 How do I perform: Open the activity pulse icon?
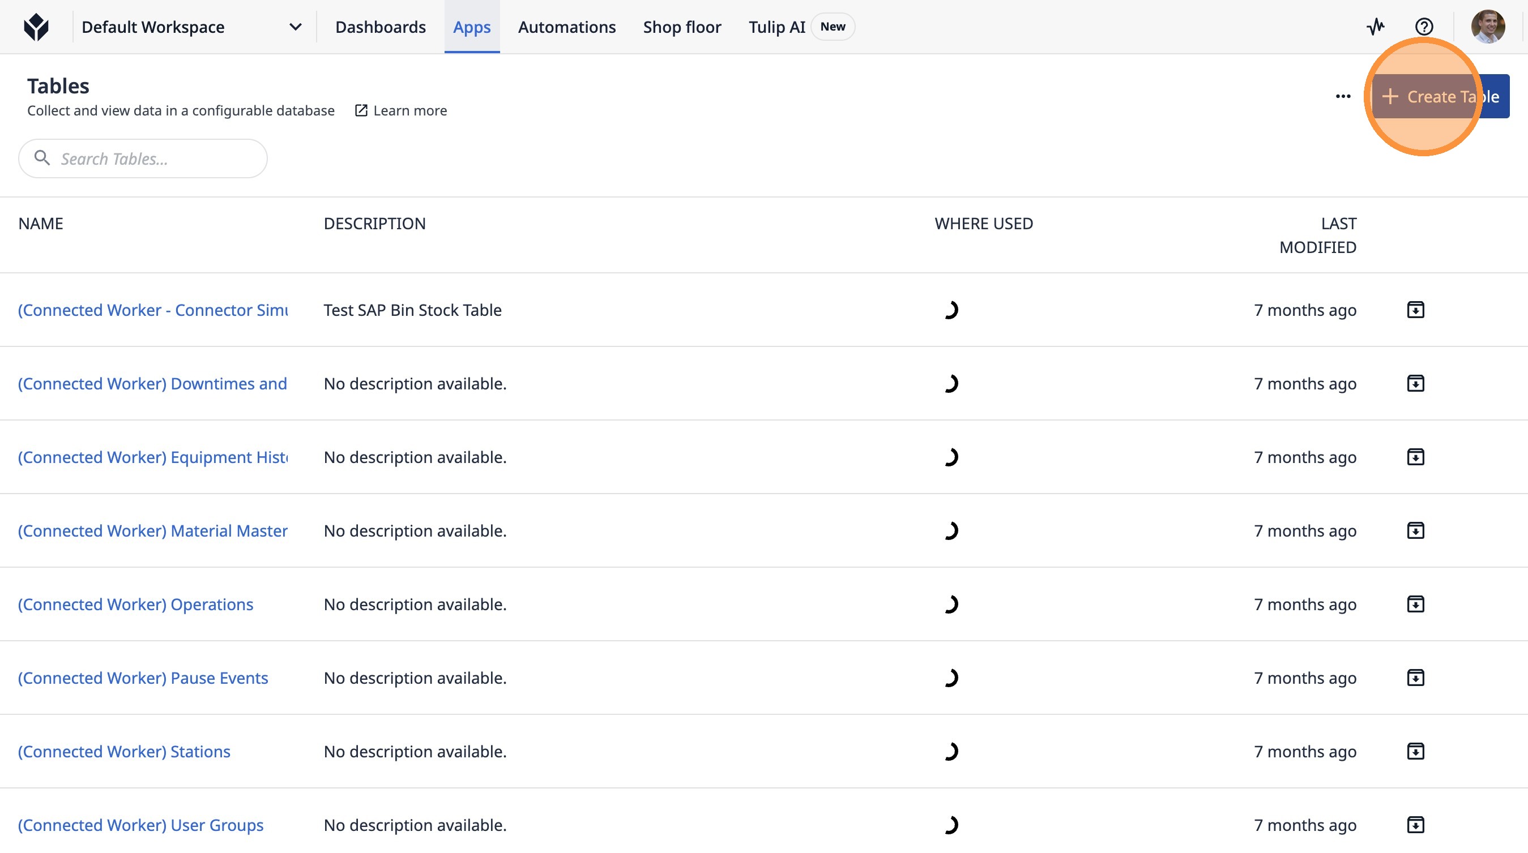1375,27
